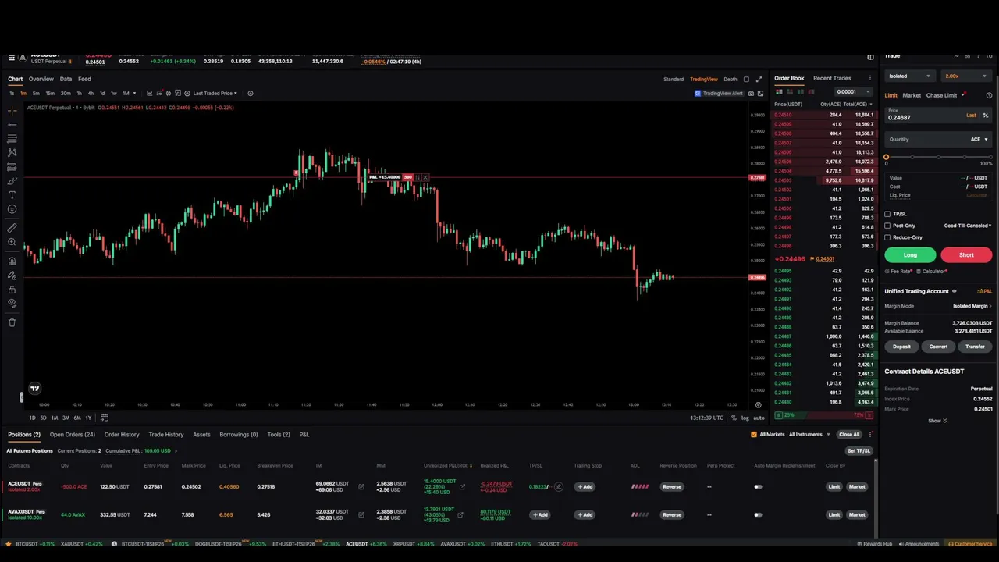Toggle the log scale option
The image size is (999, 562).
pos(745,418)
